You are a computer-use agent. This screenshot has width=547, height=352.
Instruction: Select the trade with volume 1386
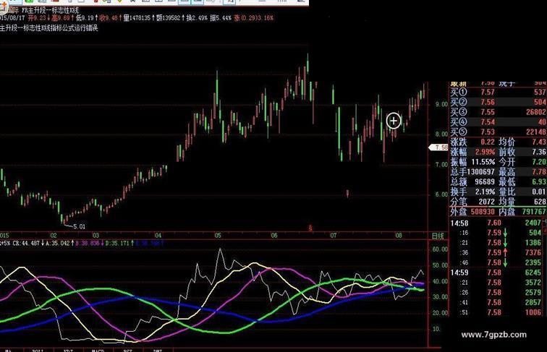click(498, 243)
